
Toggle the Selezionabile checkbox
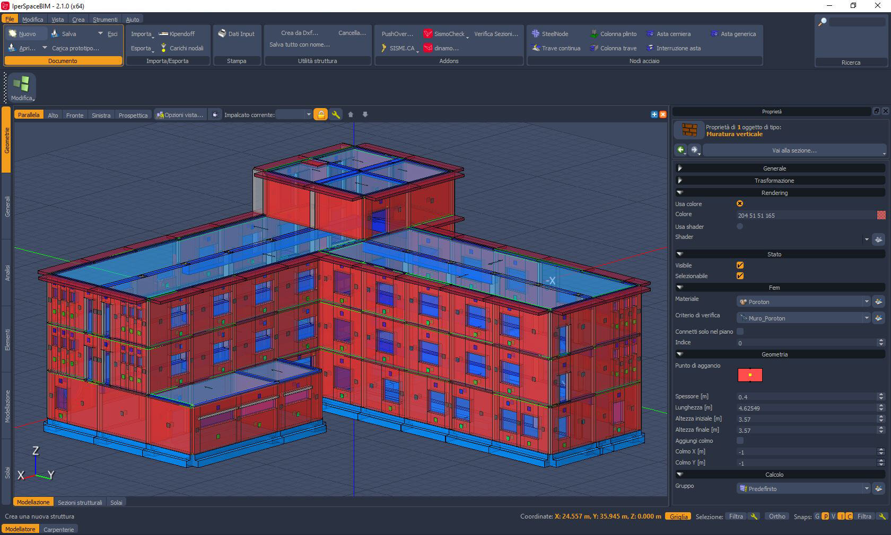[x=740, y=276]
